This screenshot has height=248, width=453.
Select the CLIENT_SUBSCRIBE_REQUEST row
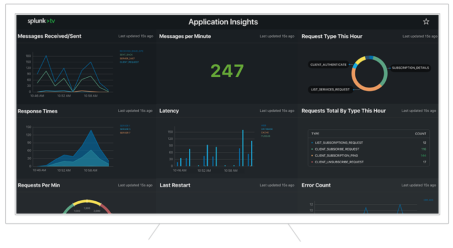tap(369, 149)
